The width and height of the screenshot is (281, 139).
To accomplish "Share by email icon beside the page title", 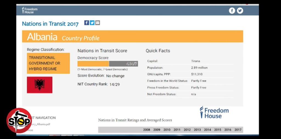I will 97,23.
